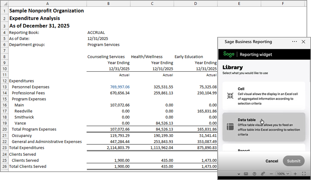Viewport: 311px width, 180px height.
Task: Select the Cell visual card
Action: pos(263,96)
